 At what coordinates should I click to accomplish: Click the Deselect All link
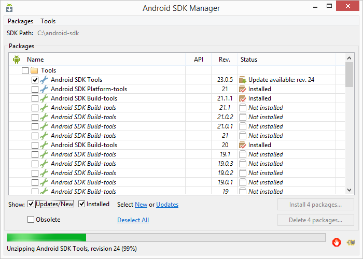(133, 220)
